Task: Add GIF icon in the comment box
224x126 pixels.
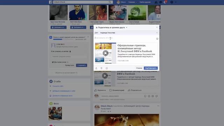Action: pyautogui.click(x=153, y=96)
